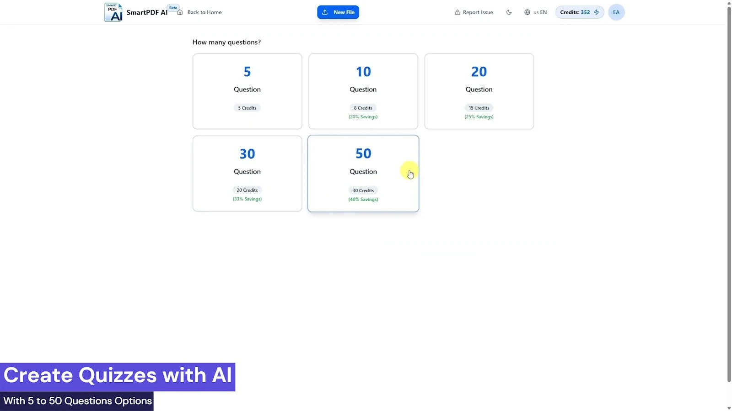Click the New File button
The image size is (732, 411).
[338, 12]
